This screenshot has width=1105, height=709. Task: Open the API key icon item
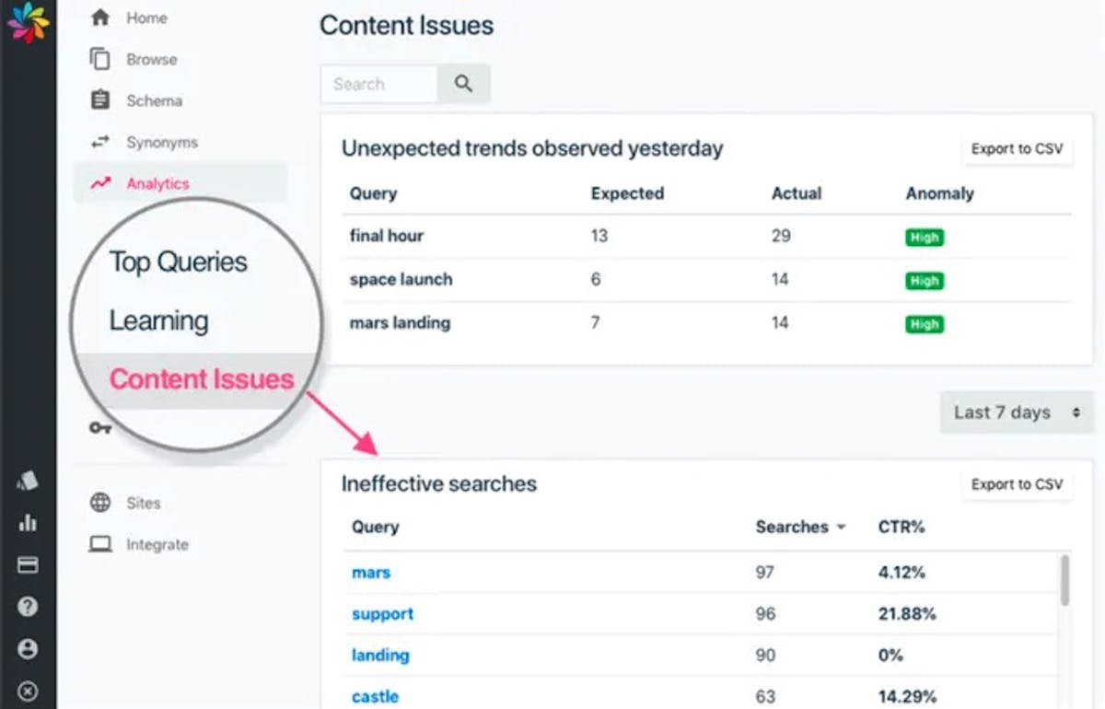pos(99,428)
